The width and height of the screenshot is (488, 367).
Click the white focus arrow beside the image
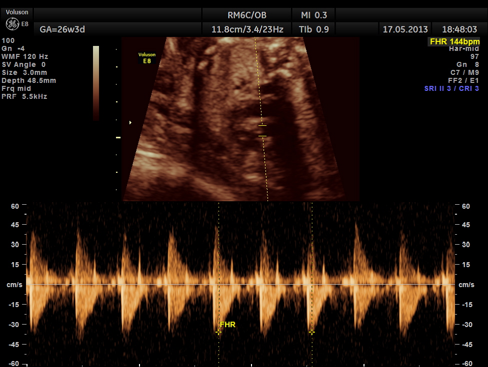130,122
